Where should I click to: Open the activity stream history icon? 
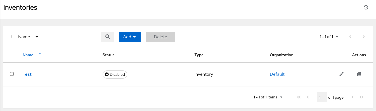pos(366,8)
